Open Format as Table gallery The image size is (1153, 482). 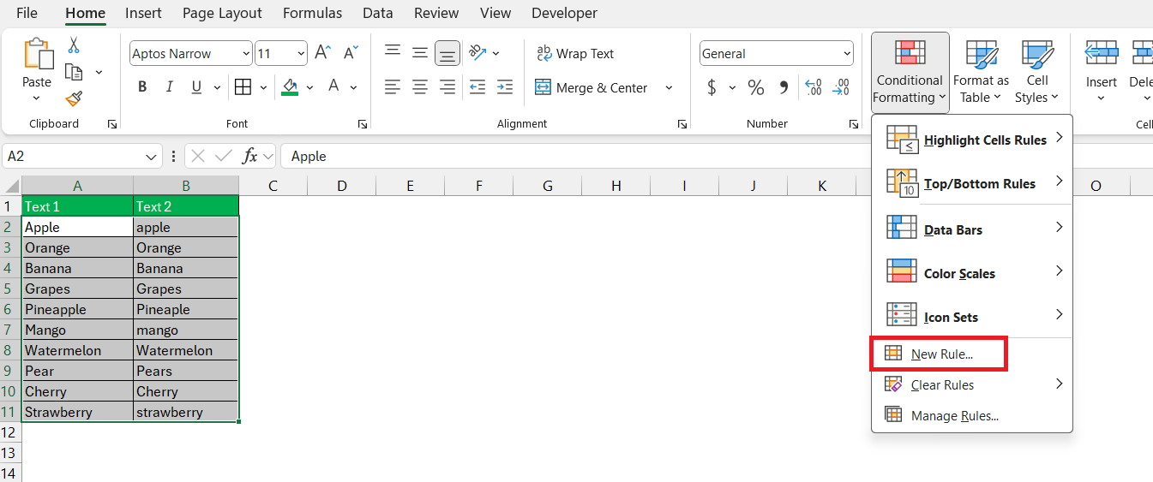click(982, 73)
